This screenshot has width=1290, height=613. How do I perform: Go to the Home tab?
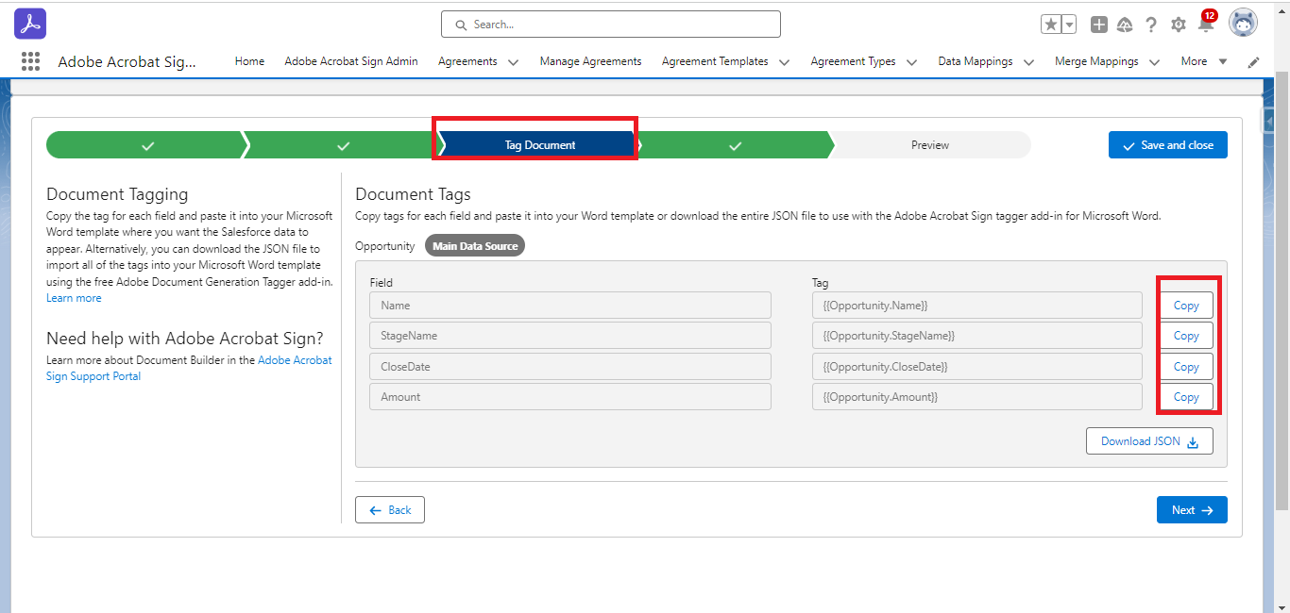[249, 61]
